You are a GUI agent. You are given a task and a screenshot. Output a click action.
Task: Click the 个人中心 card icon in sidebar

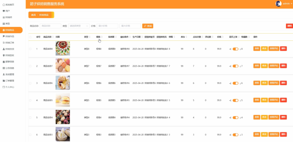4,87
